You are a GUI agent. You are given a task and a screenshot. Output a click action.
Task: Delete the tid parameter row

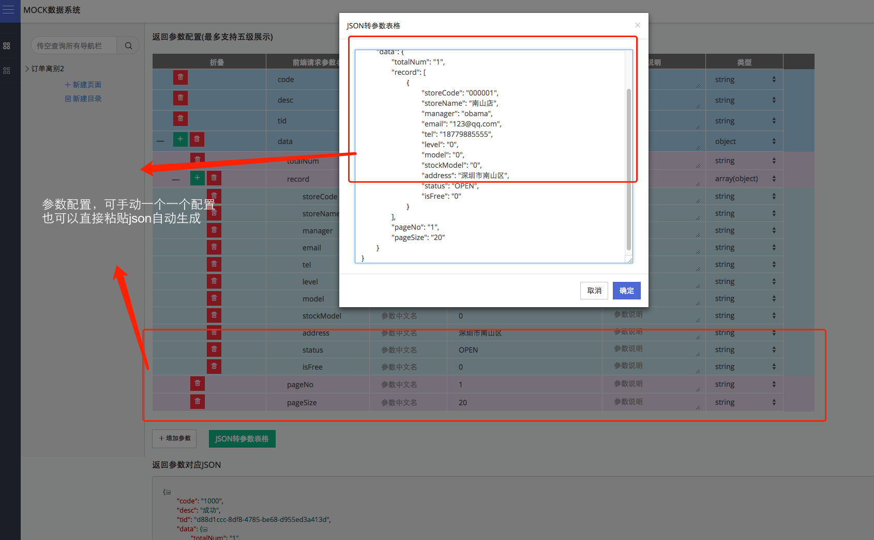(180, 118)
